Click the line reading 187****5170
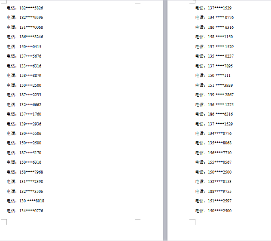271x241 pixels. pos(24,153)
